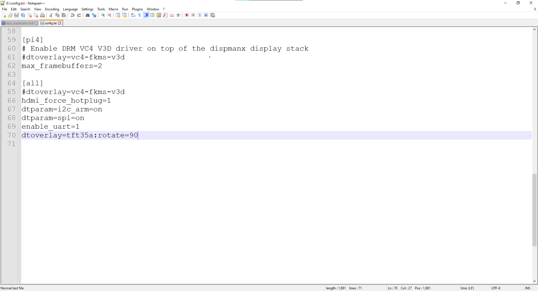Open a file using the folder icon
This screenshot has height=291, width=538.
[x=10, y=15]
